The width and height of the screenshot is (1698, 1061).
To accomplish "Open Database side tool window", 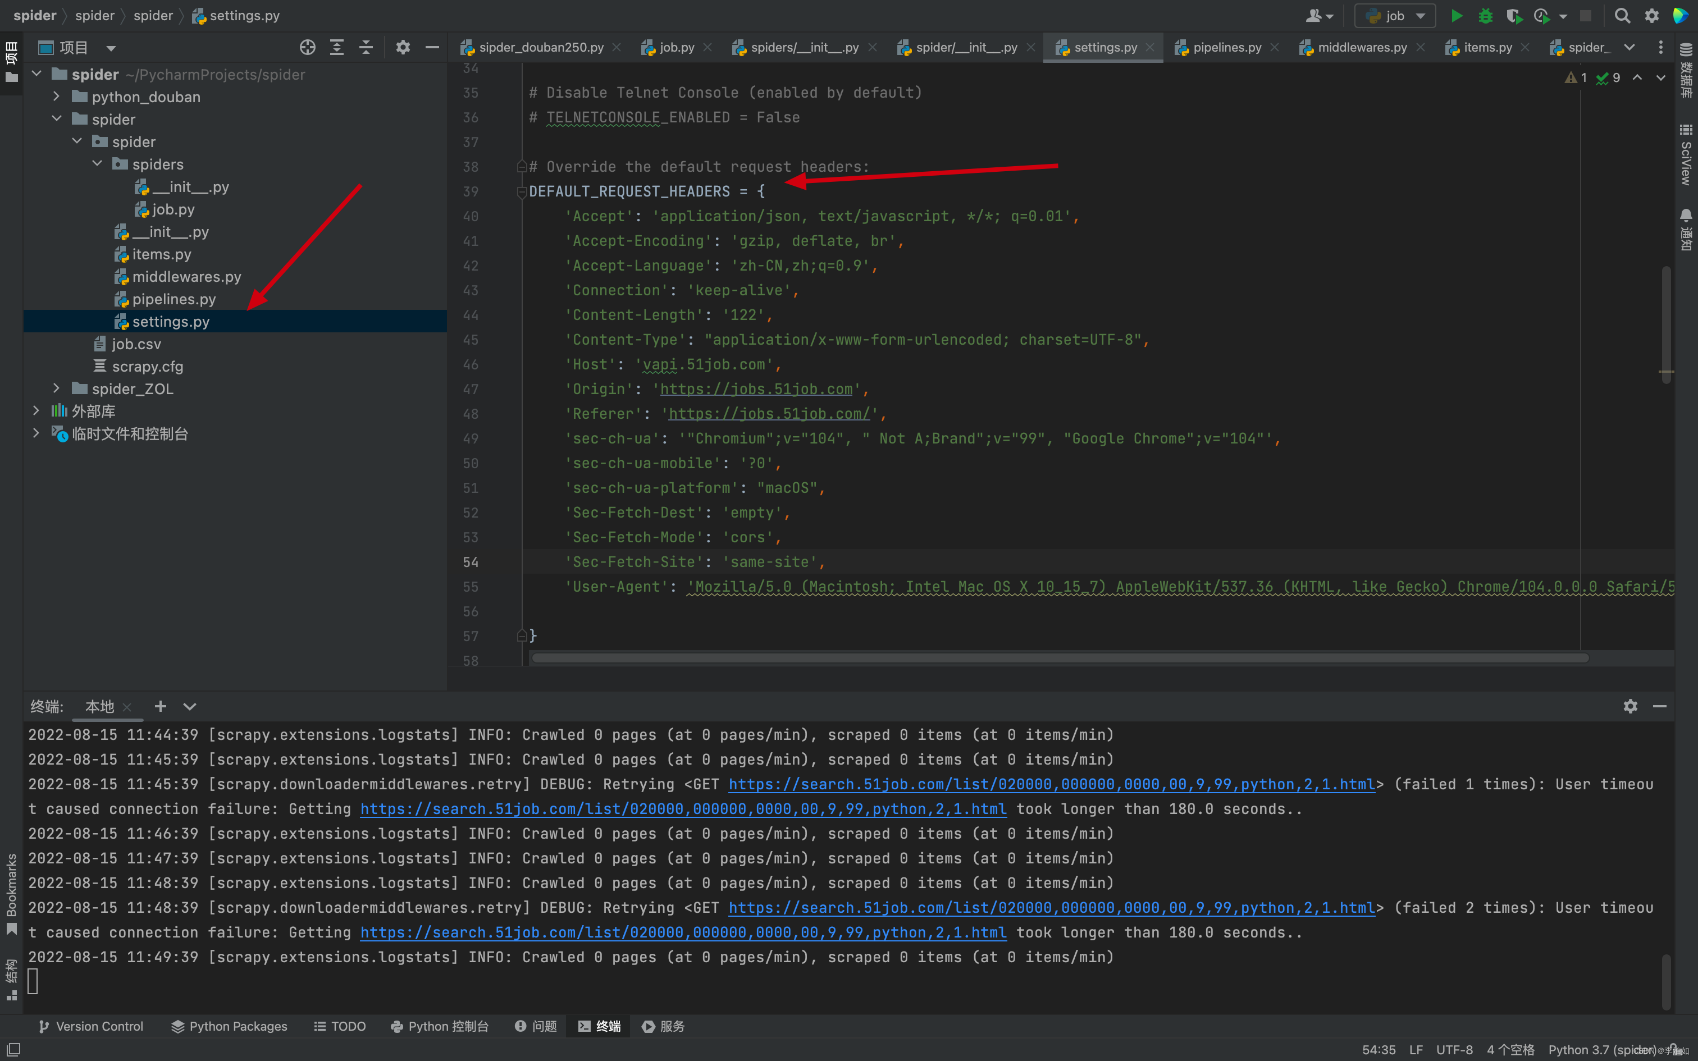I will (x=1686, y=70).
